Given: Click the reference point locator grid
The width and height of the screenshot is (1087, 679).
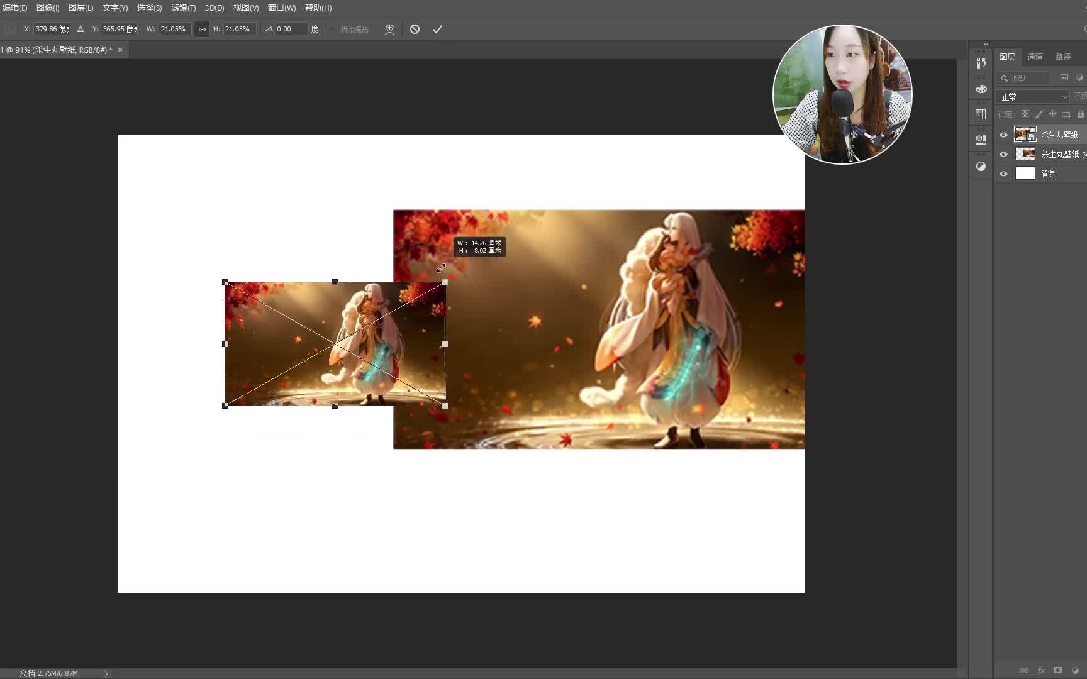Looking at the screenshot, I should pyautogui.click(x=9, y=29).
